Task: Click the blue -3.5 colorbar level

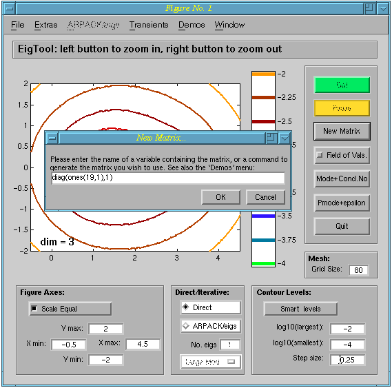Action: [263, 216]
